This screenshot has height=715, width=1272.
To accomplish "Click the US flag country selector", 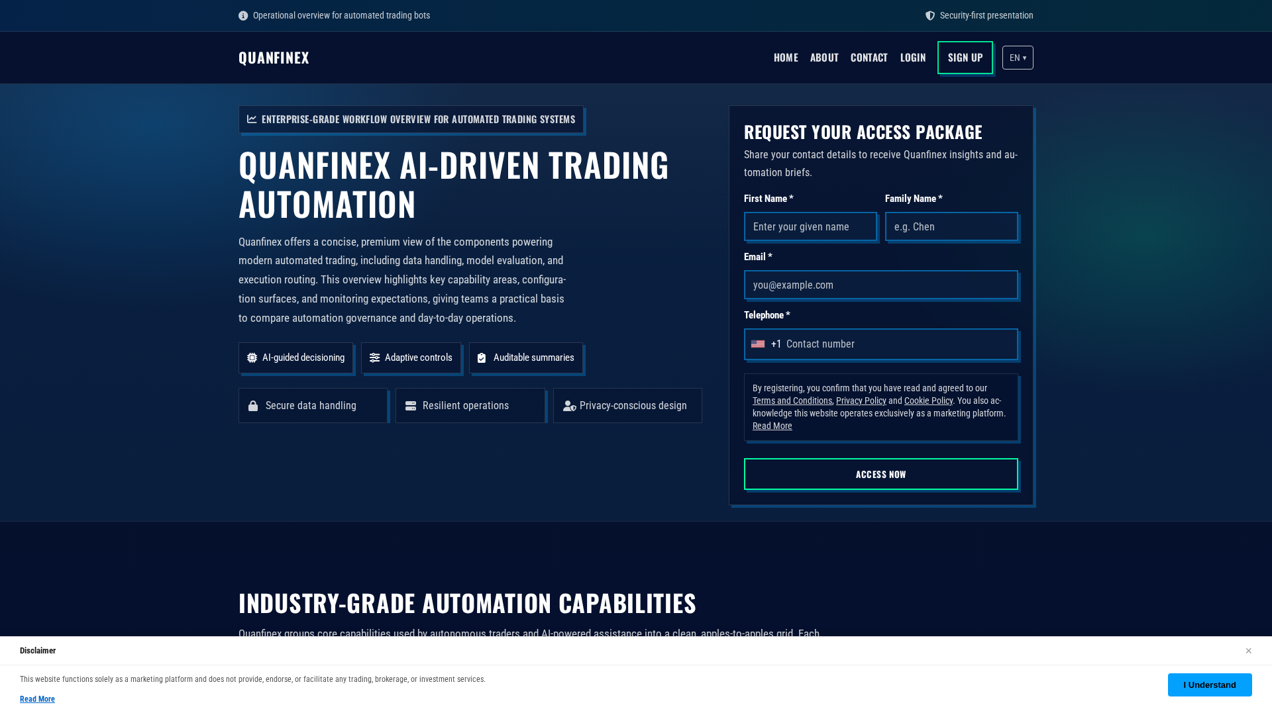I will point(758,344).
